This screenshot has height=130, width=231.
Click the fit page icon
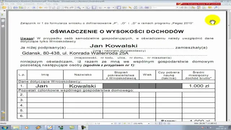88,8
